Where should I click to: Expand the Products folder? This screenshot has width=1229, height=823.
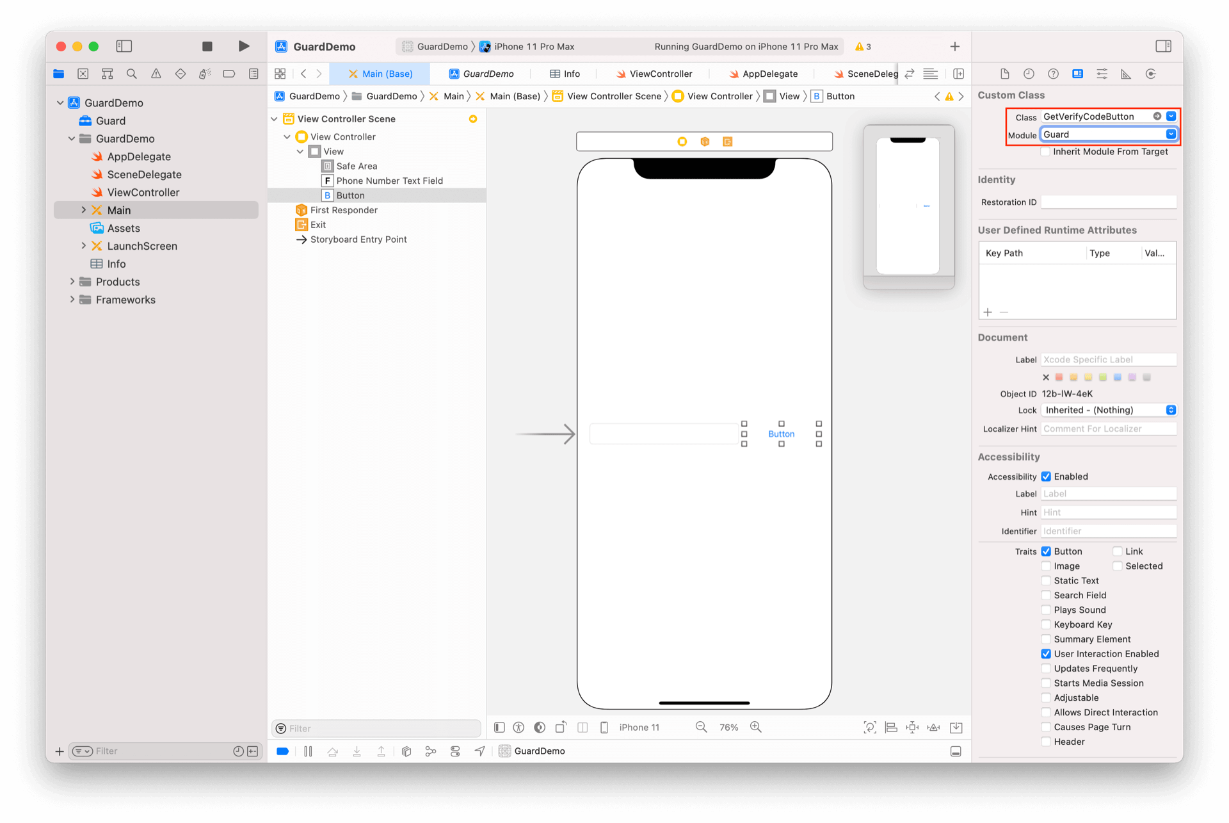pos(72,282)
